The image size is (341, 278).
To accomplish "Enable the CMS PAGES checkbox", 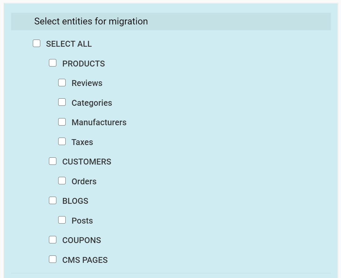I will [53, 259].
